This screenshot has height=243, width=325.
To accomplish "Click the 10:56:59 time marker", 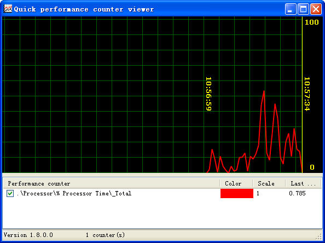I will tap(208, 94).
